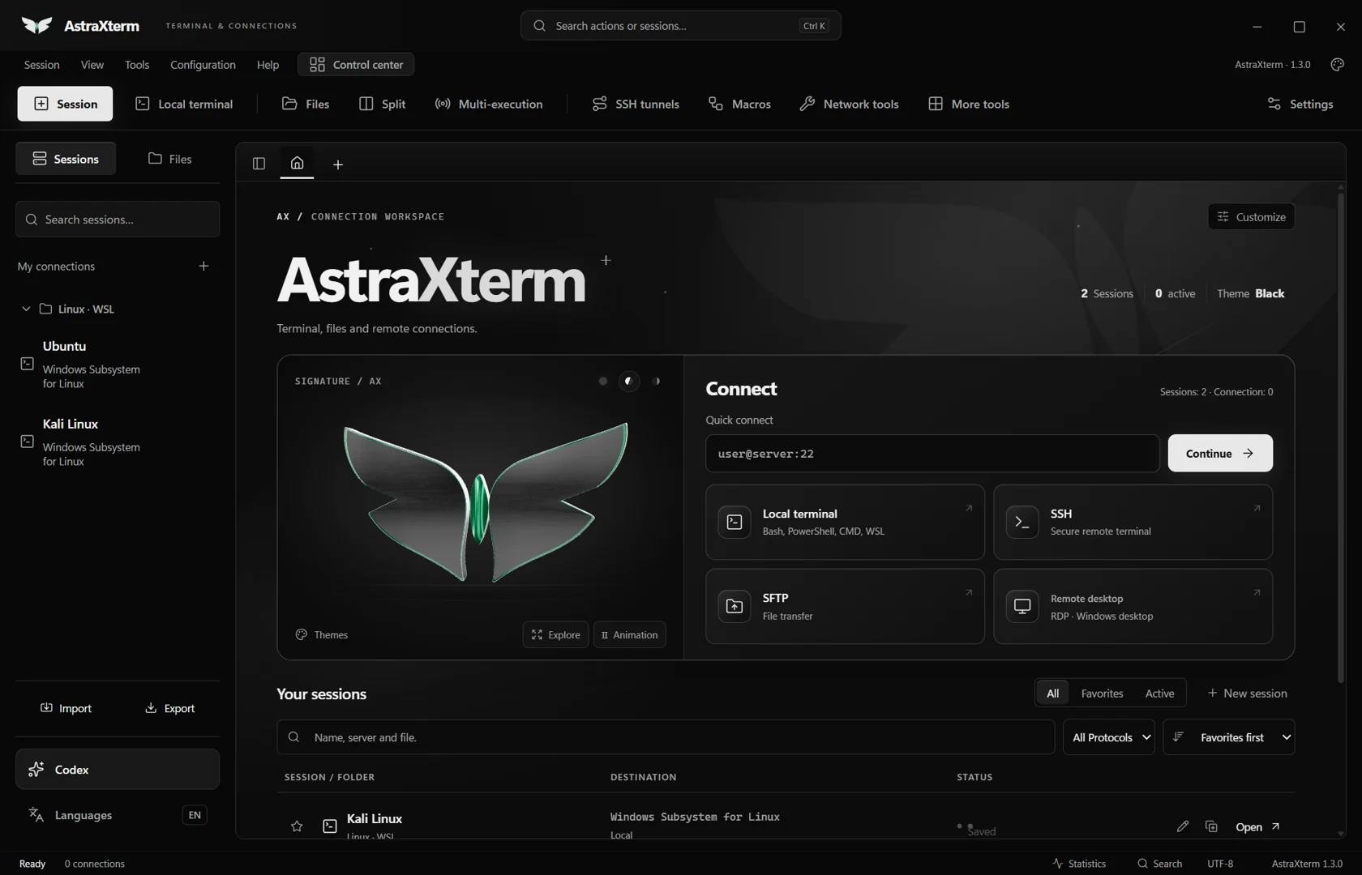Click New session link
The width and height of the screenshot is (1362, 875).
click(1247, 694)
